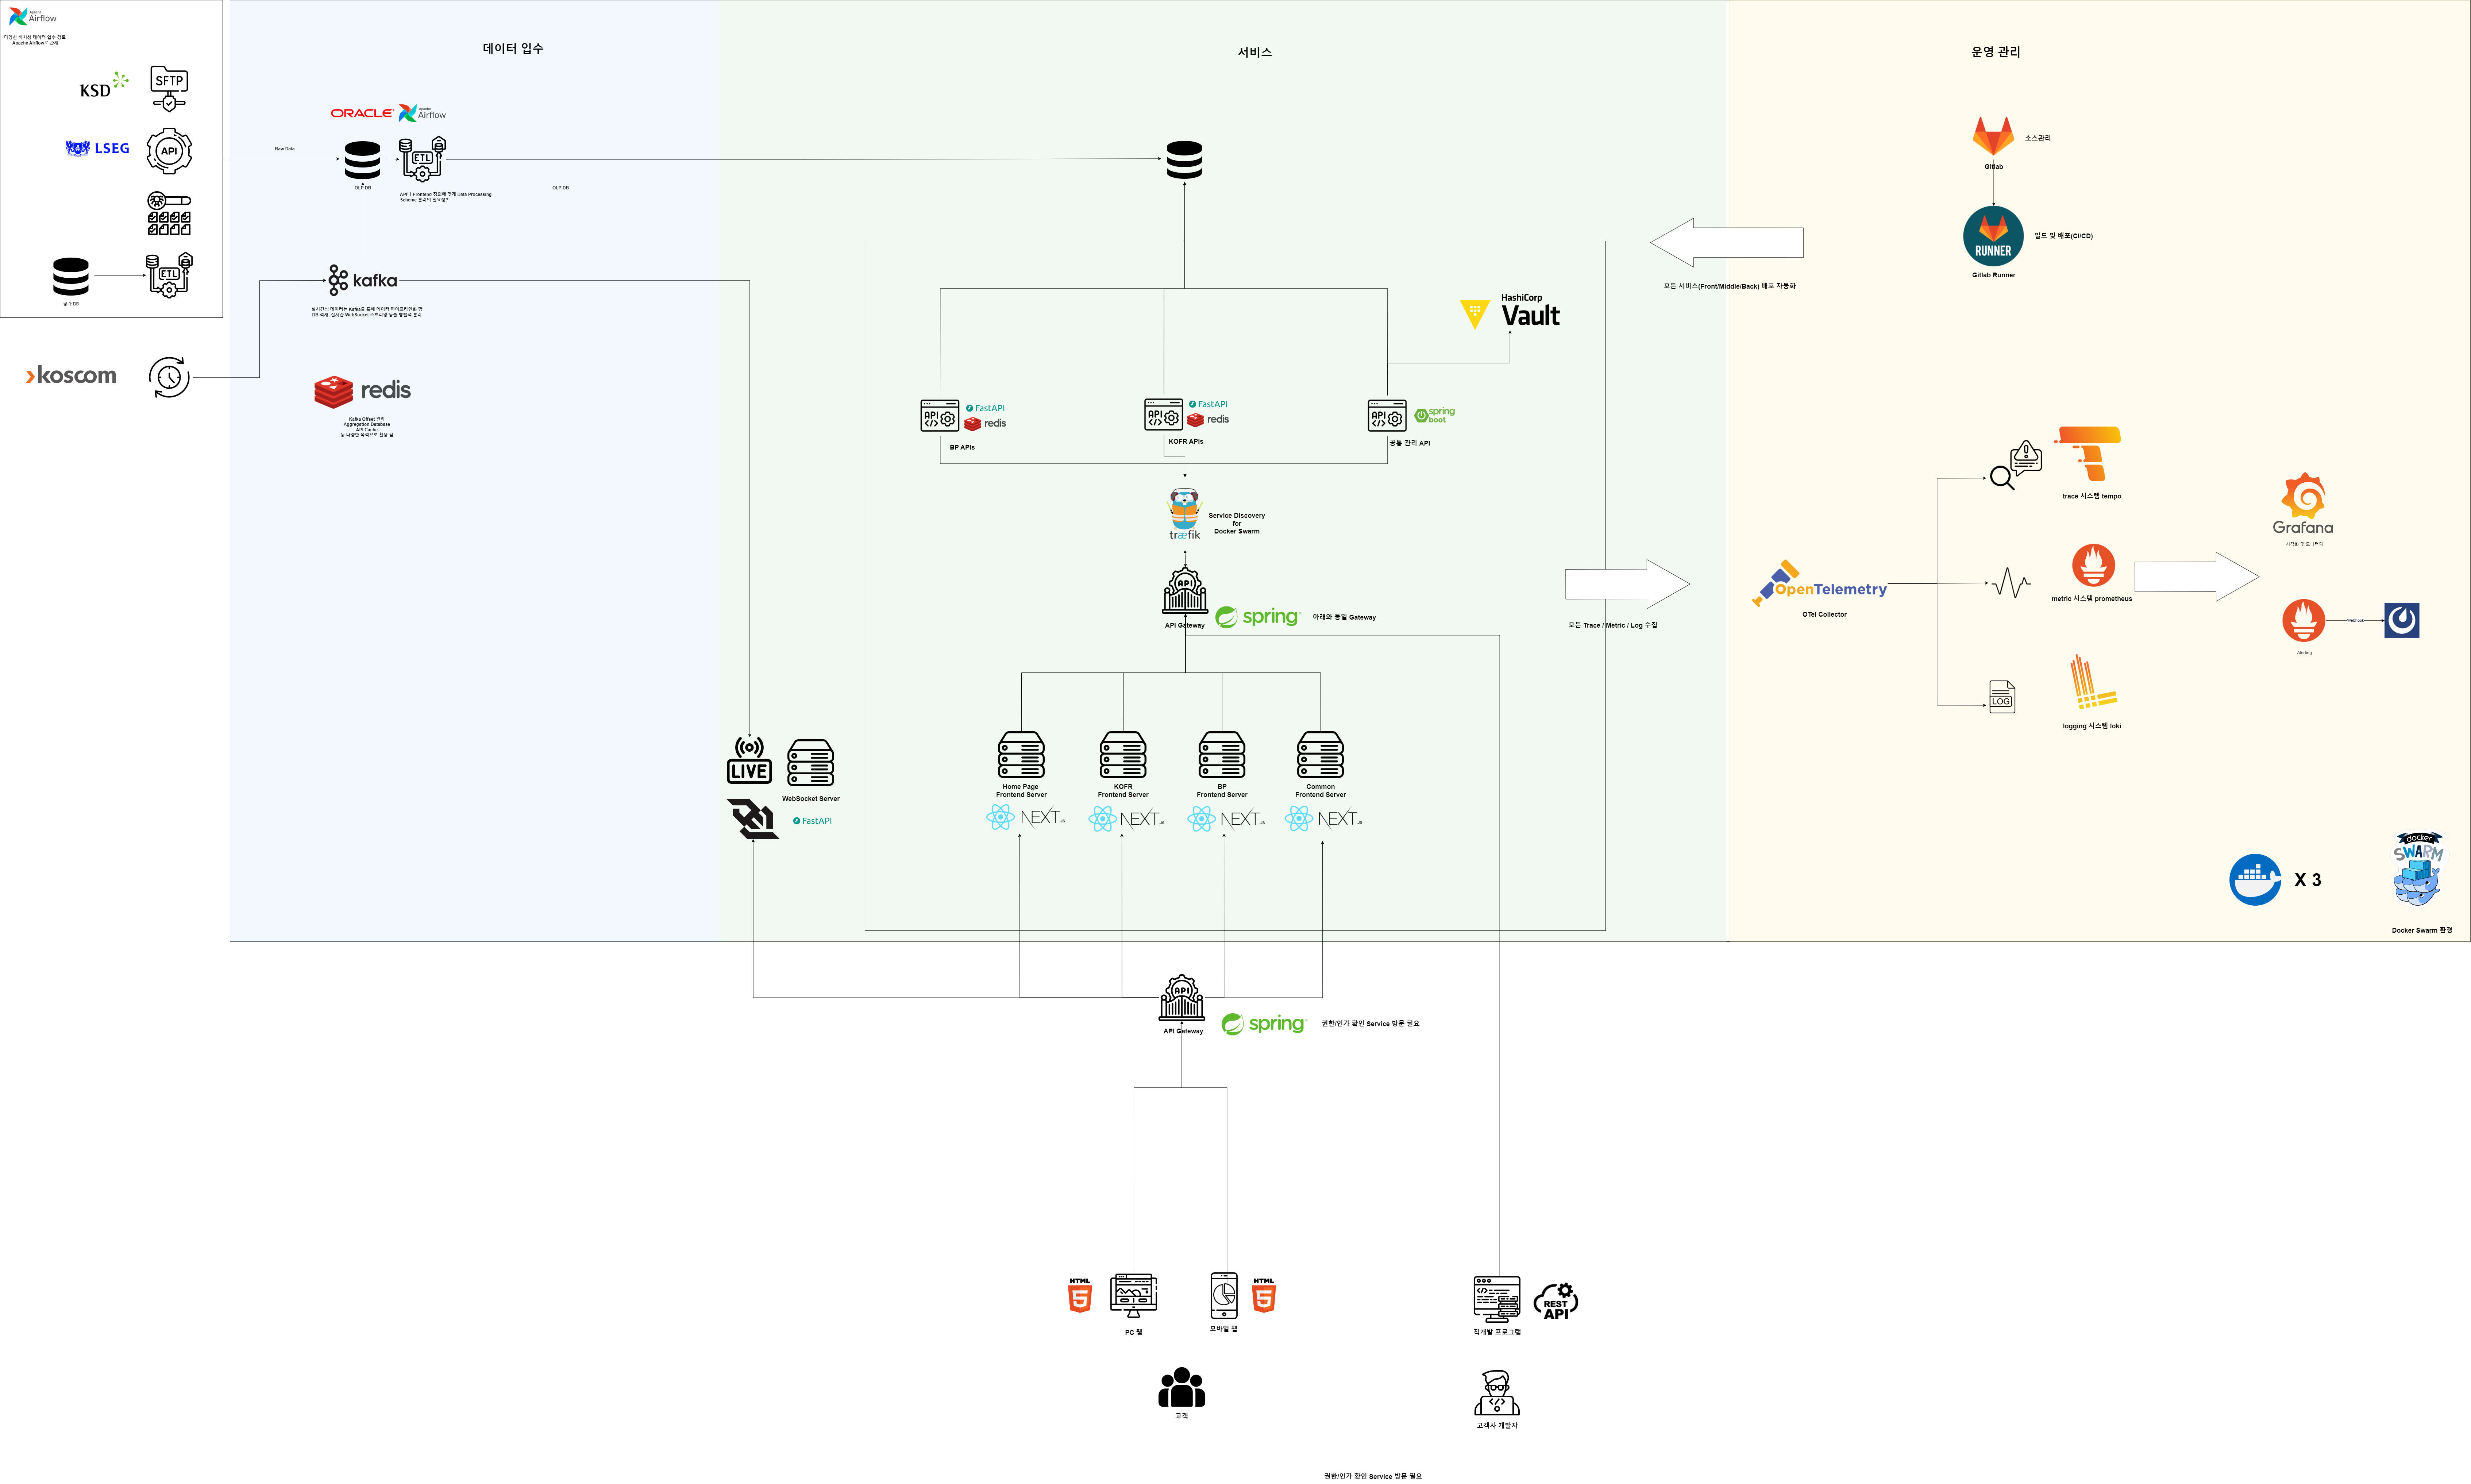Select the REST API cloud icon
The image size is (2471, 1484).
point(1556,1301)
